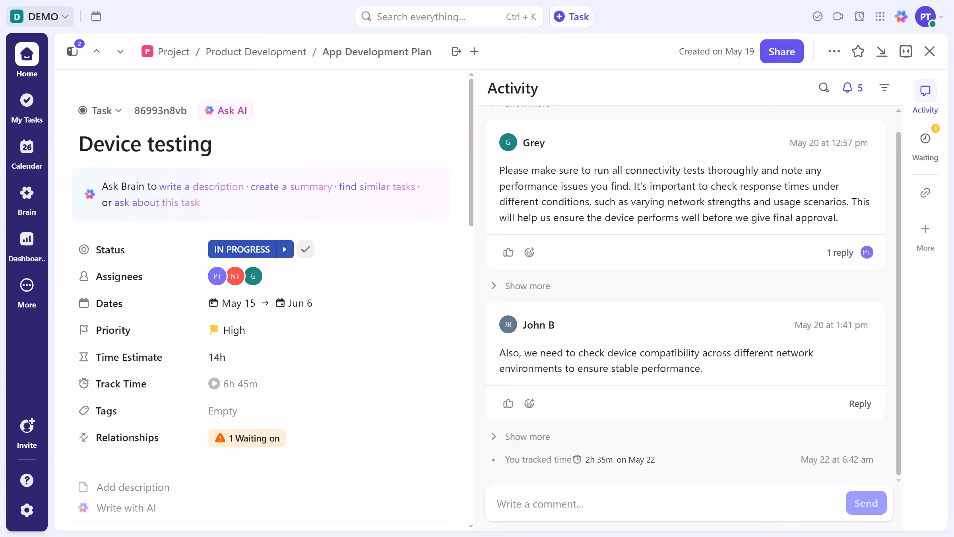Go to the next task arrow
The image size is (954, 537).
tap(120, 51)
